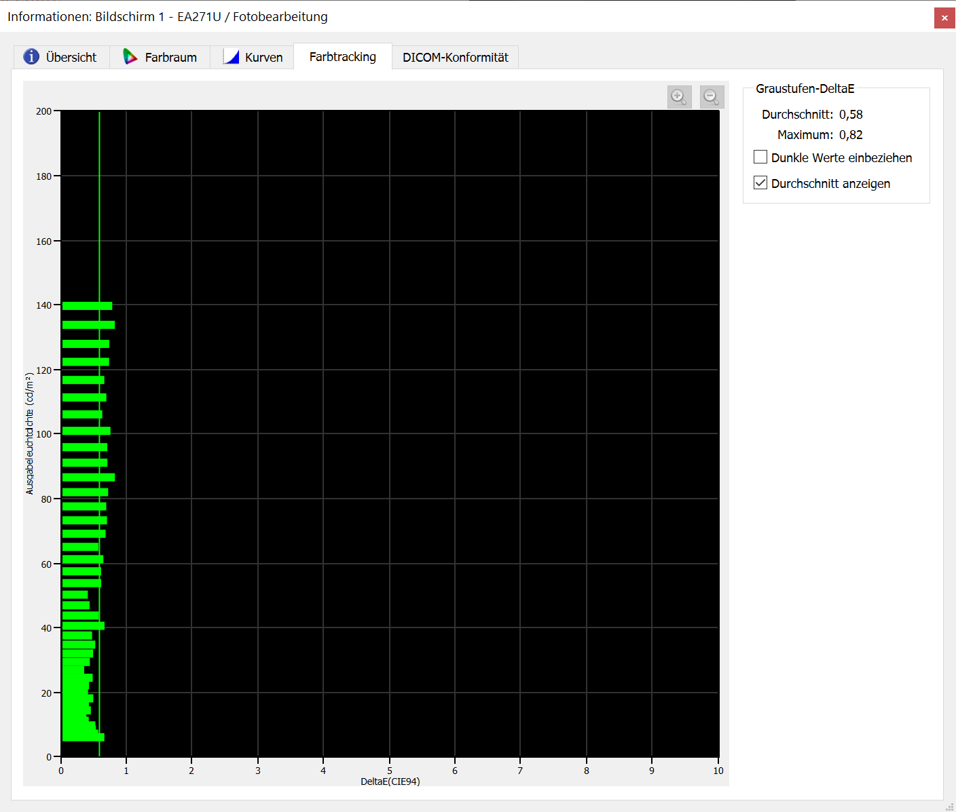Image resolution: width=956 pixels, height=812 pixels.
Task: Click the zoom in magnifier icon
Action: coord(679,97)
